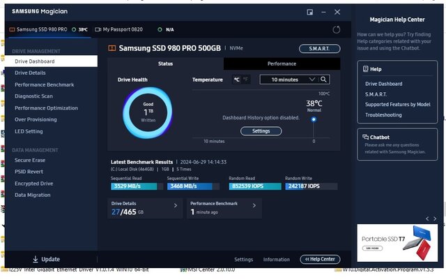Open Secure Erase menu item
This screenshot has width=446, height=280.
pyautogui.click(x=30, y=160)
